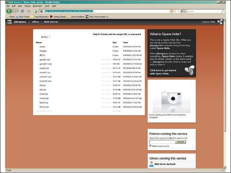Click the search magnifier icon
Screen dimensions: 231x173
pos(223,11)
